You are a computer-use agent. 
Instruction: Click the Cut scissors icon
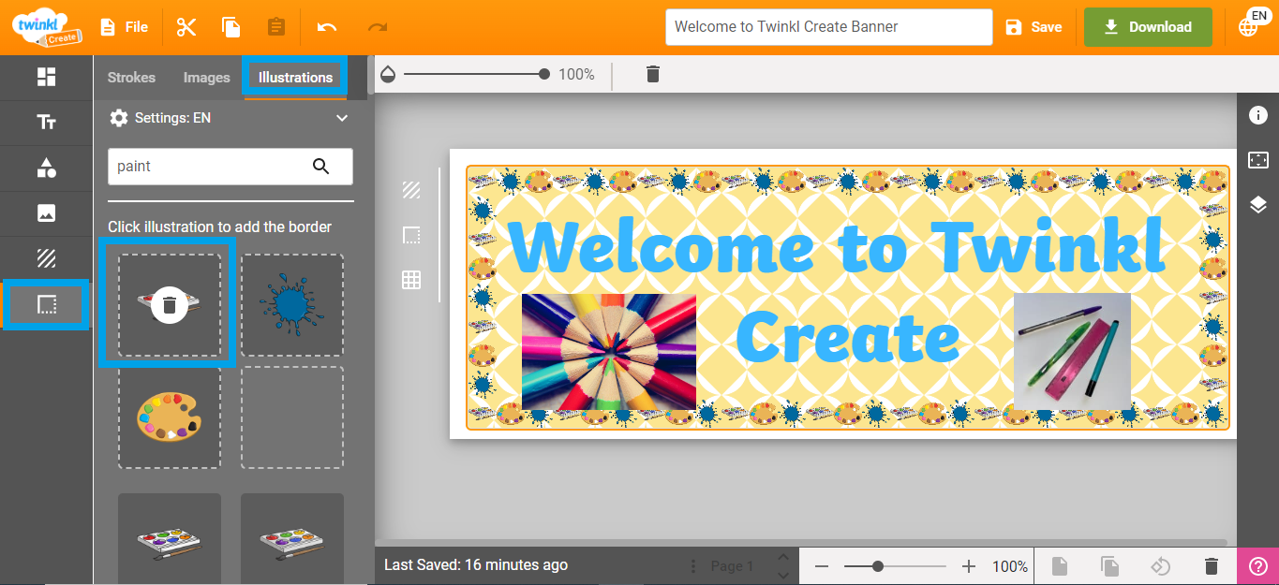pyautogui.click(x=186, y=26)
